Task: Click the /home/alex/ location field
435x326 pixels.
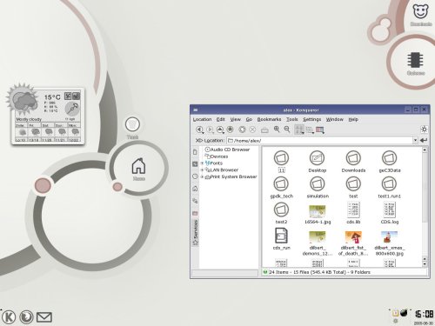Action: point(319,140)
